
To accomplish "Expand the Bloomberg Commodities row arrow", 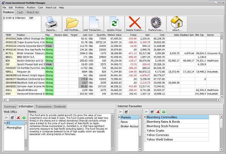I will (x=145, y=117).
